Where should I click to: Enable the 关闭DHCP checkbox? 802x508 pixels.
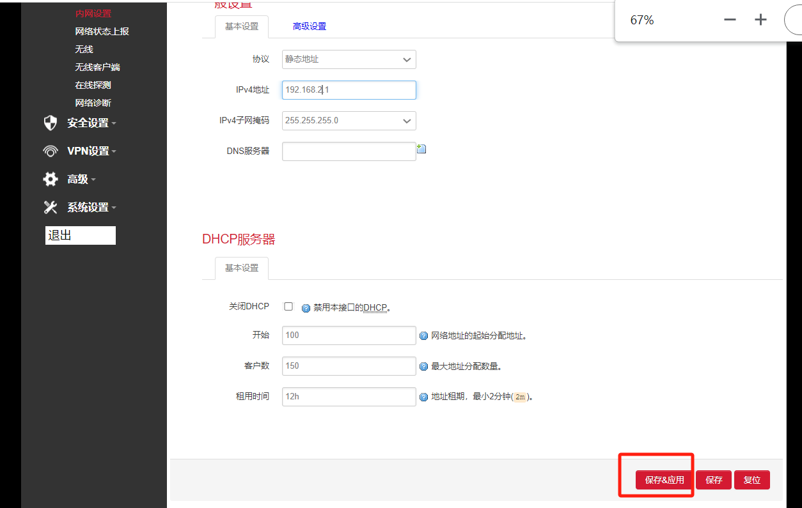coord(288,306)
